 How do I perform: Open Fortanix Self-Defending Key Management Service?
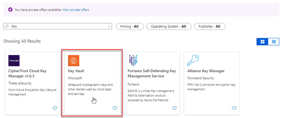(152, 73)
